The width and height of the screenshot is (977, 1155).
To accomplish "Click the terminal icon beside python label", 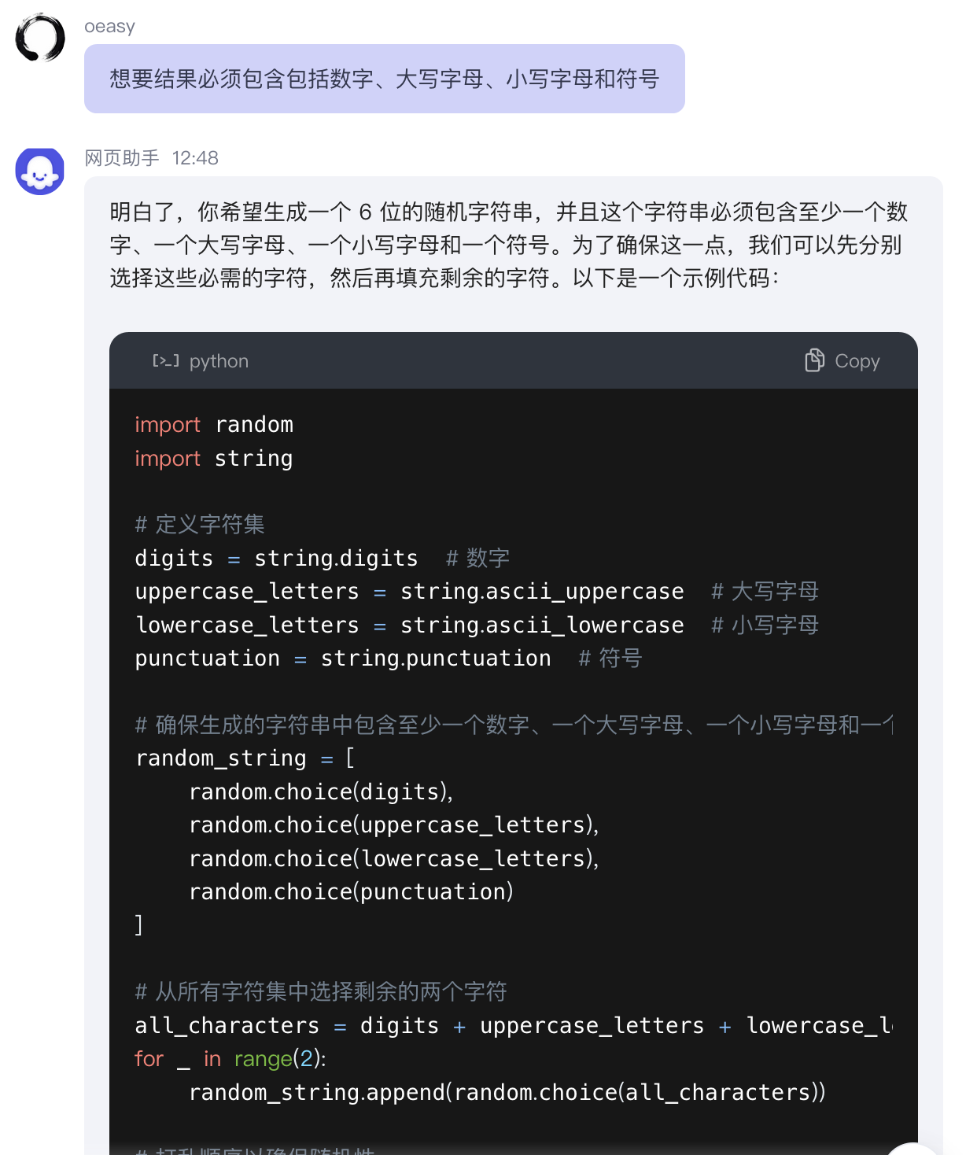I will [x=165, y=361].
